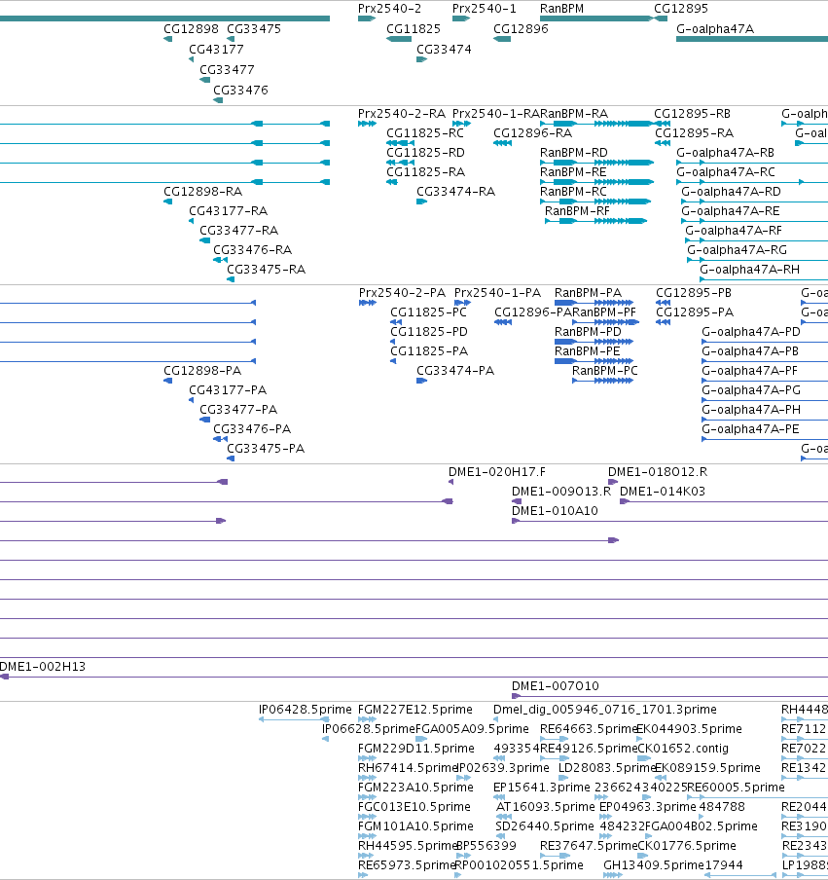Click protein CG12895-PB

click(x=694, y=293)
